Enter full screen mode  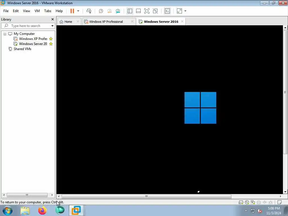[147, 11]
